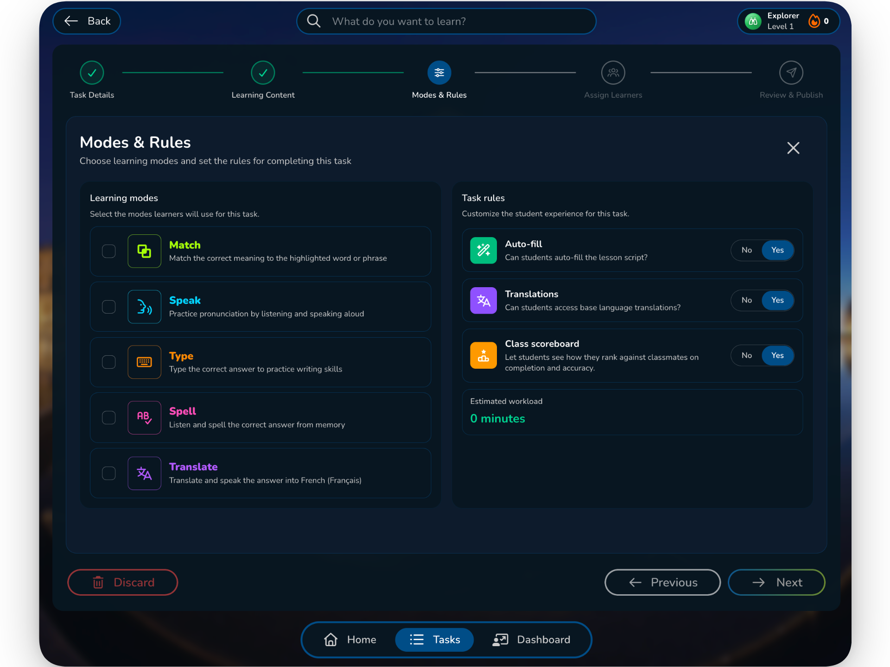Click the Assign Learners people step icon
The height and width of the screenshot is (667, 890).
pyautogui.click(x=613, y=73)
